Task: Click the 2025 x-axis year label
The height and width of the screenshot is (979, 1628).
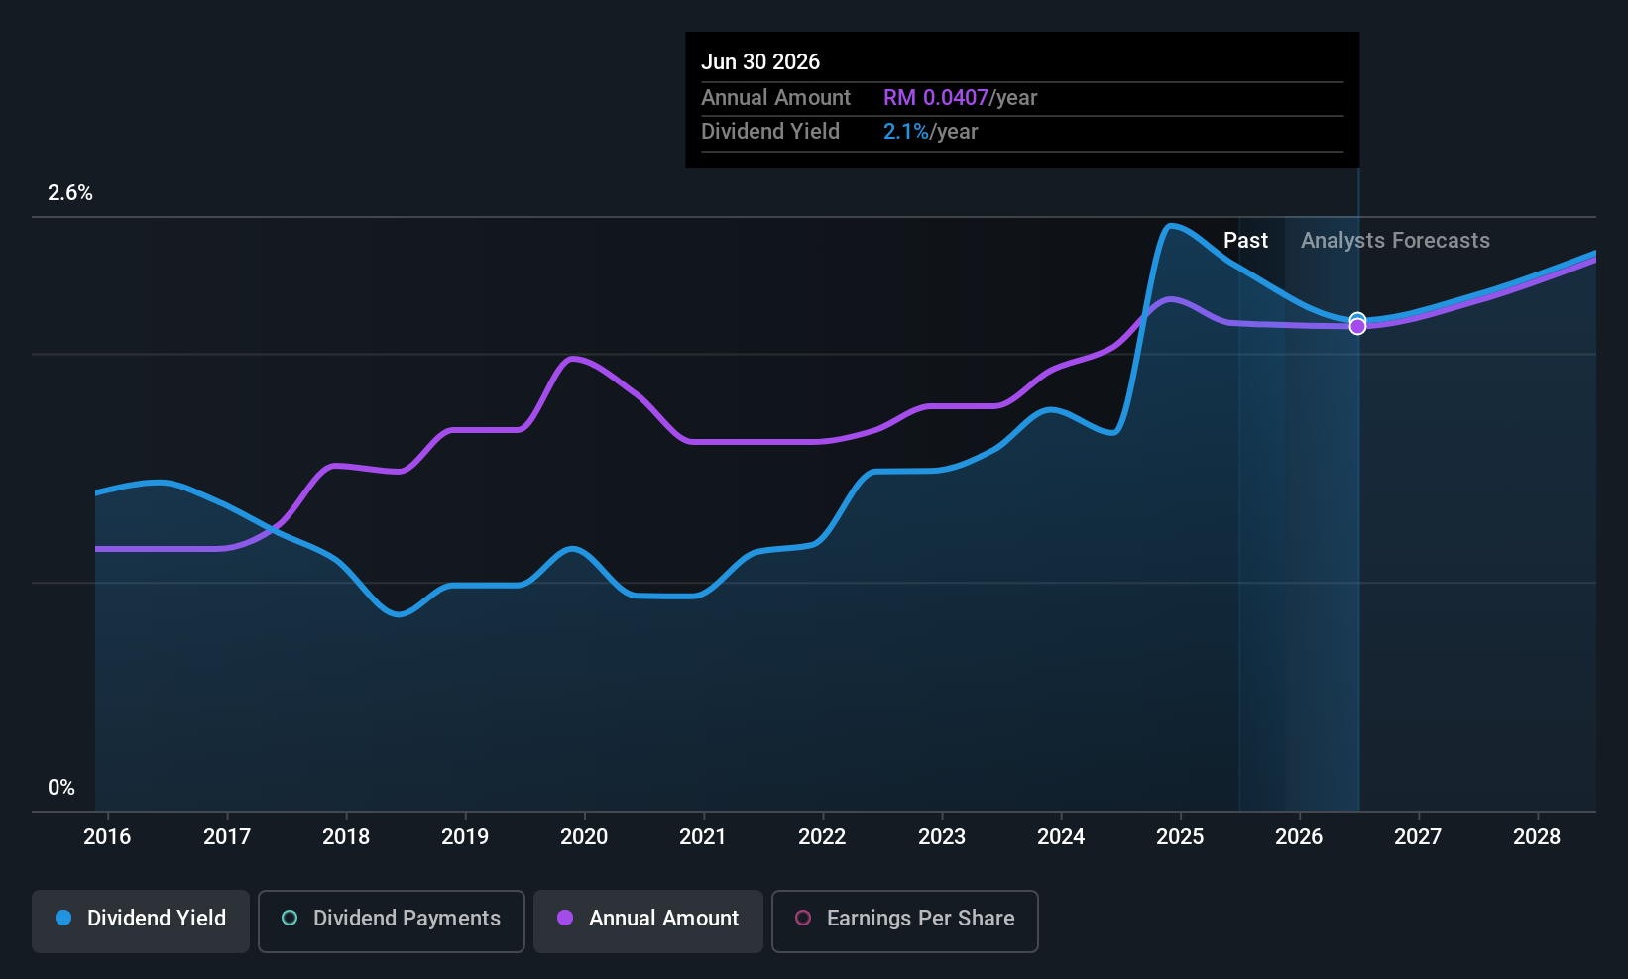Action: tap(1180, 837)
